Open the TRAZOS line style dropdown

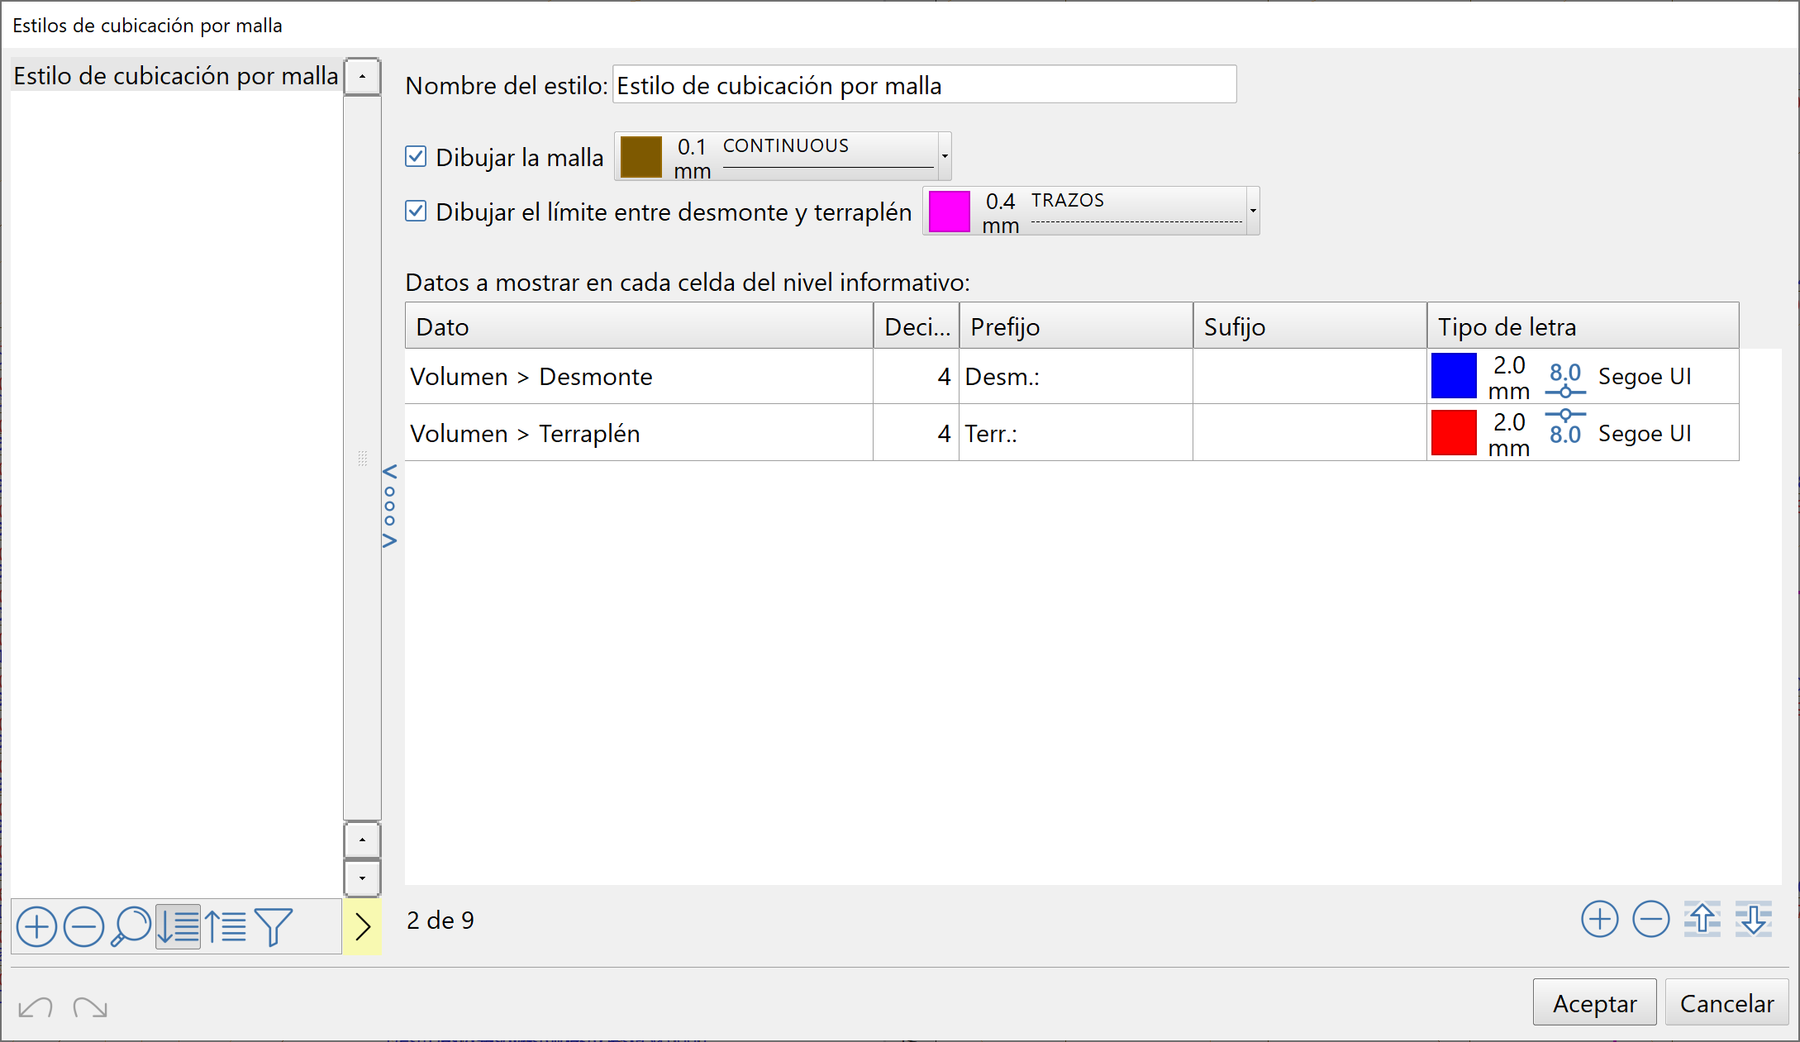[x=1252, y=211]
